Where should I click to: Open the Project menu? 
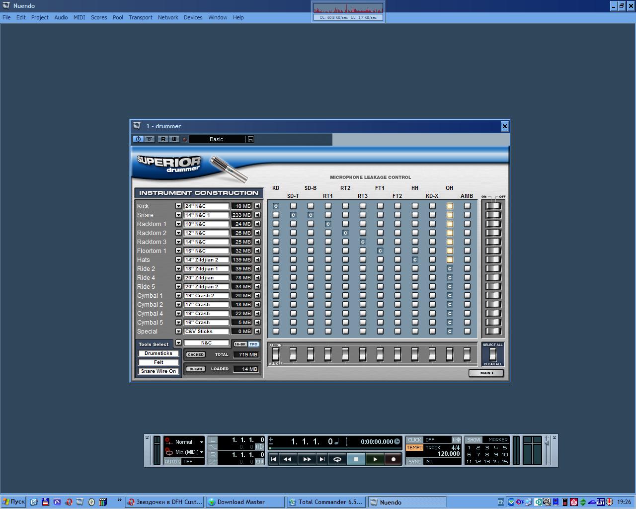click(40, 17)
